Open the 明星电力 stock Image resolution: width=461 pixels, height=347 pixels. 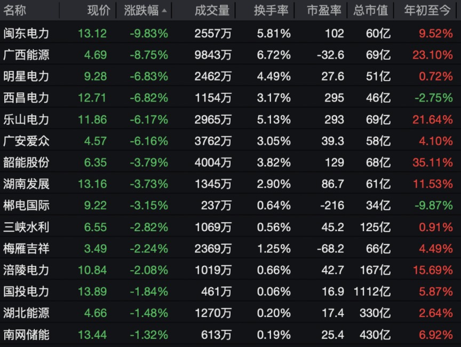(x=26, y=76)
